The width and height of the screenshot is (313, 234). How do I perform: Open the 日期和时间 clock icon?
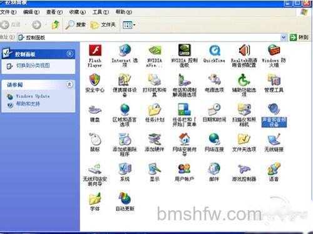(x=214, y=110)
